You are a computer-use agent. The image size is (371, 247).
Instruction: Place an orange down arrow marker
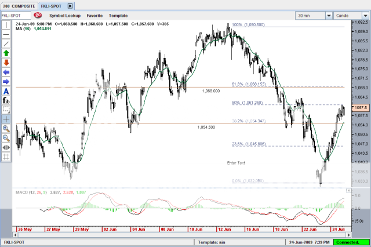[6, 63]
